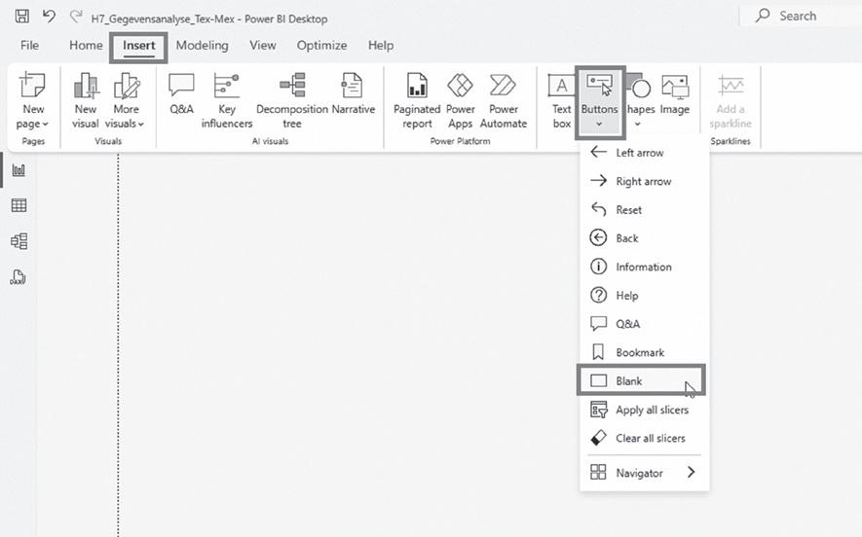Switch to the View tab

pos(263,46)
